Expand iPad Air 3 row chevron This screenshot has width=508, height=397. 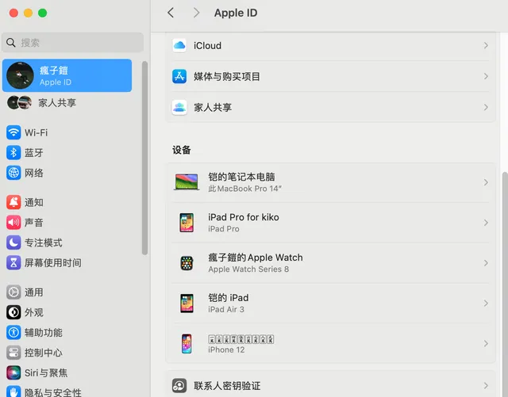point(486,303)
